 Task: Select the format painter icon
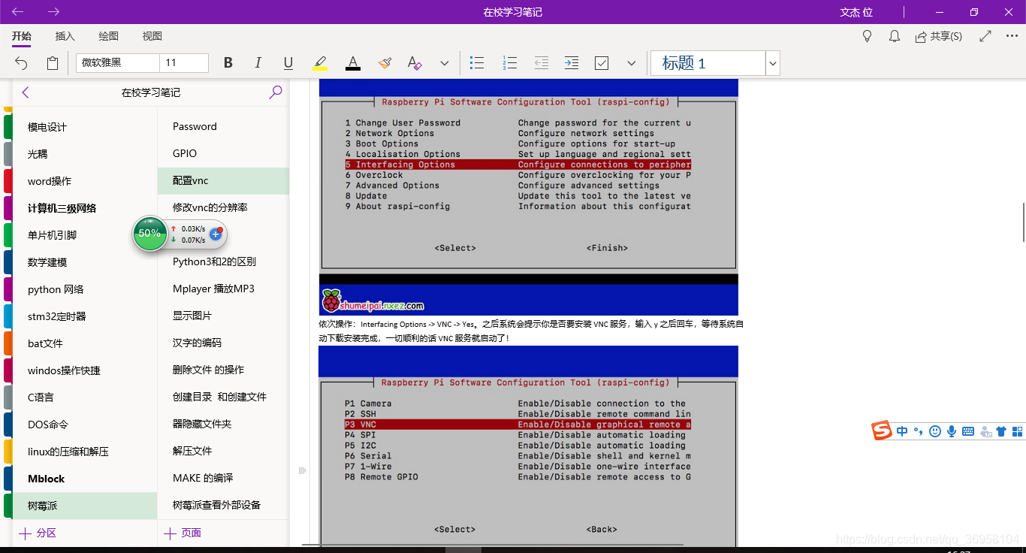385,63
